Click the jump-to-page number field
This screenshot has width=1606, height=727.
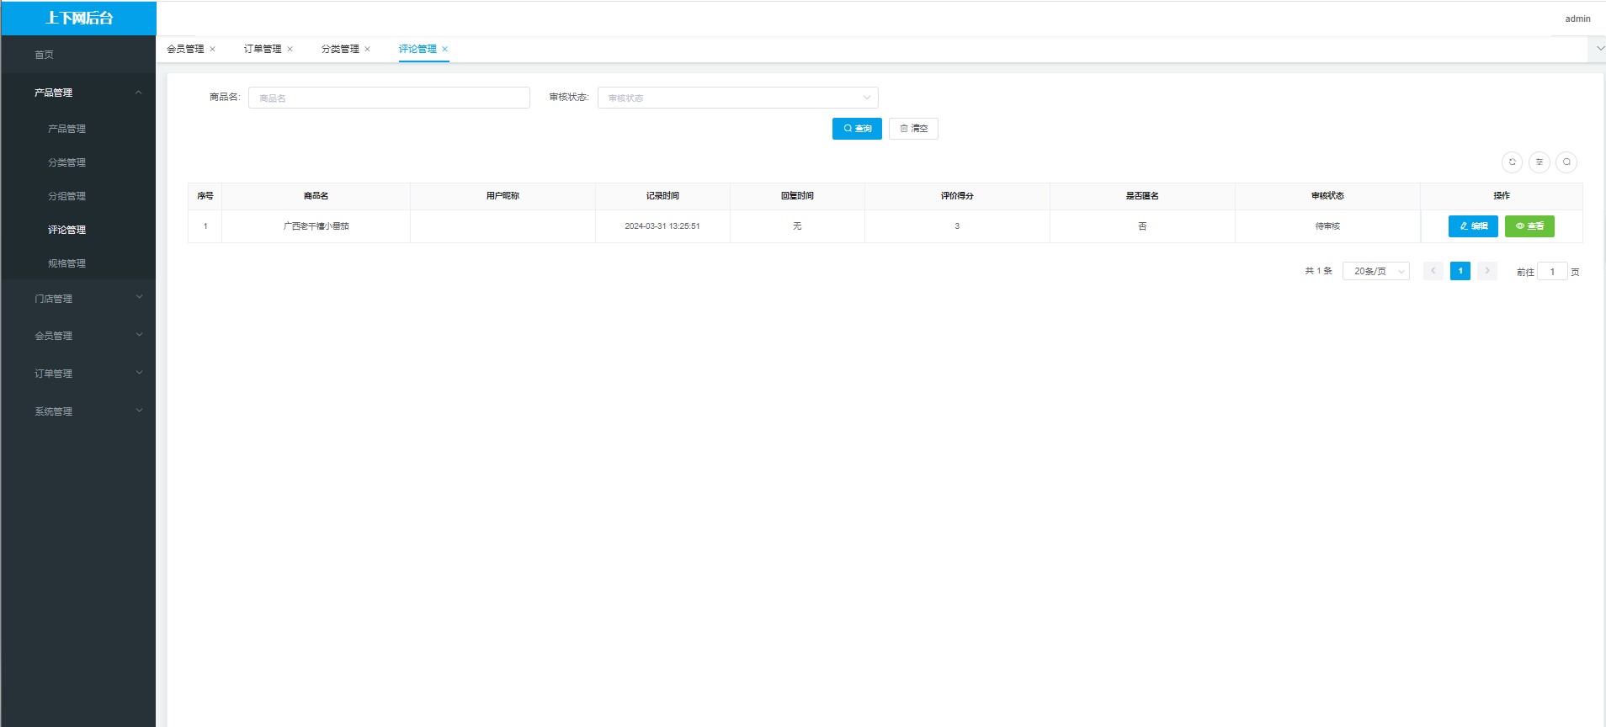(1552, 271)
